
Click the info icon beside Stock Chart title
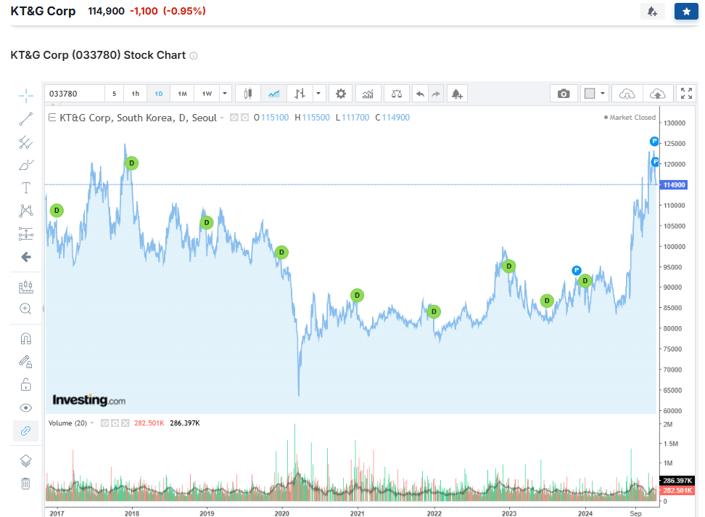pos(194,56)
